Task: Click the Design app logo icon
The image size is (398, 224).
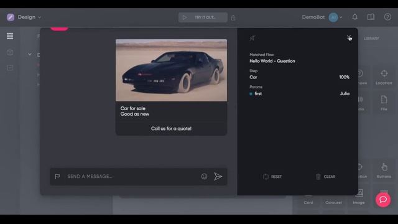Action: [x=11, y=17]
